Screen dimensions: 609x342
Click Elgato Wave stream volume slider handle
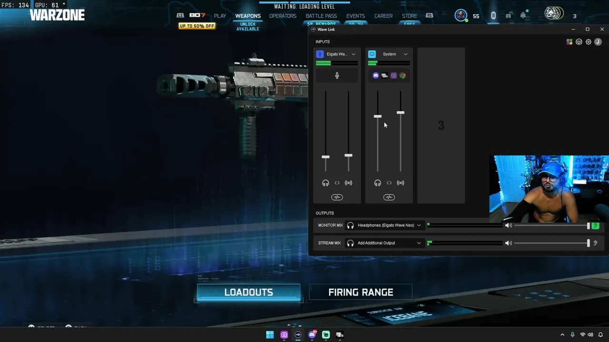pos(348,155)
